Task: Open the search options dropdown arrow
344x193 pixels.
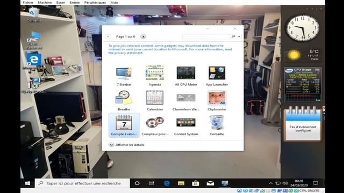Action: (x=239, y=36)
